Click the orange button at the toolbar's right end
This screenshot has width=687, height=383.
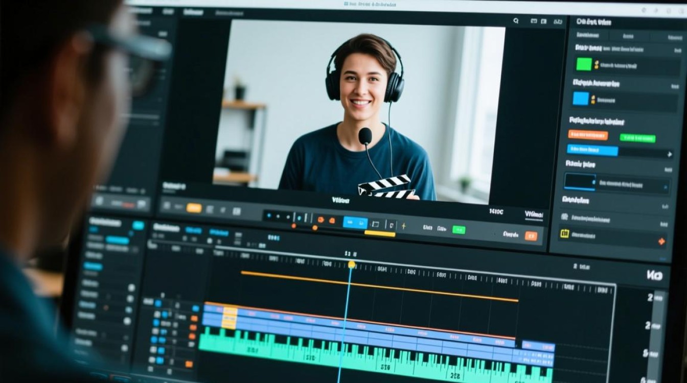click(531, 235)
